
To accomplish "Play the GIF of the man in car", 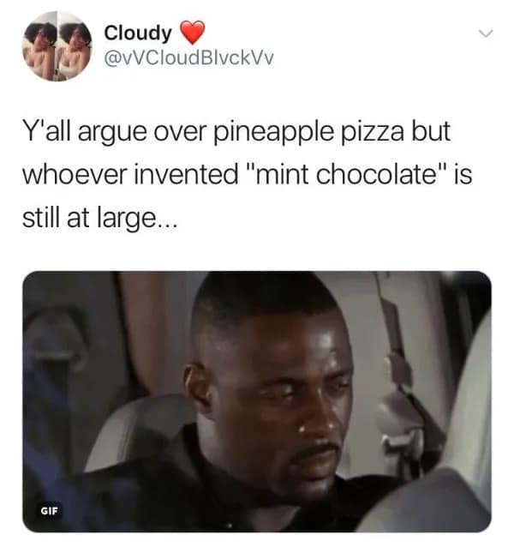I will (x=257, y=401).
